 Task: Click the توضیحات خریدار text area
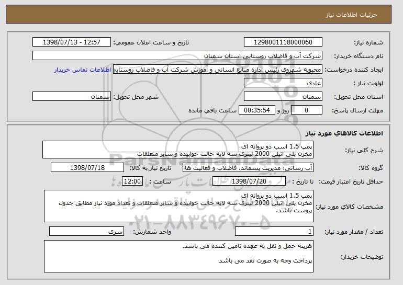[x=178, y=256]
